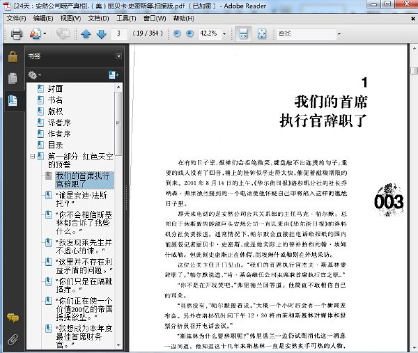The image size is (418, 353).
Task: Zoom out with the minus button
Action: click(177, 33)
